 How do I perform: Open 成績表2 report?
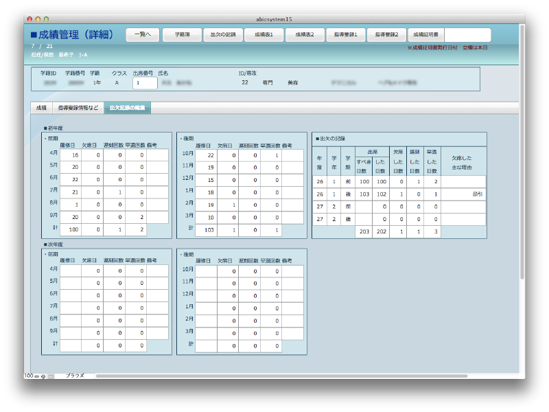click(305, 34)
